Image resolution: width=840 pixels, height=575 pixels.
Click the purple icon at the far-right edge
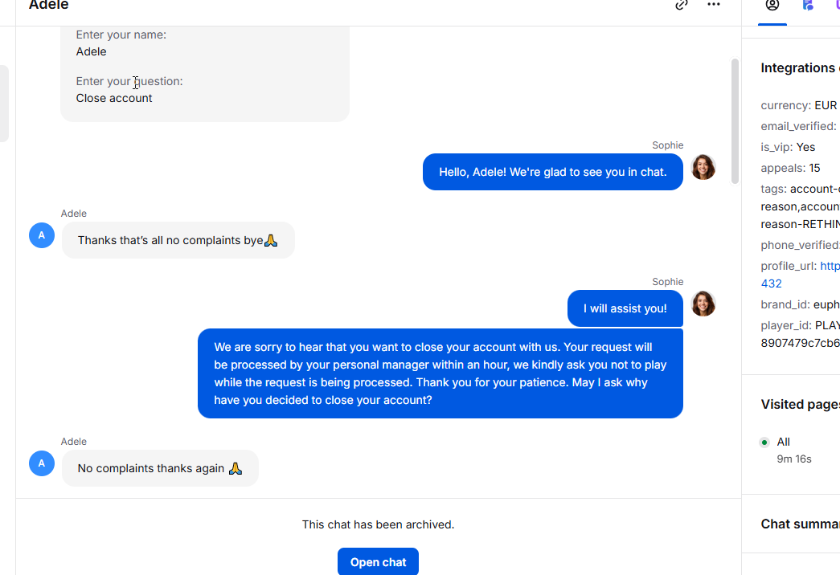837,5
